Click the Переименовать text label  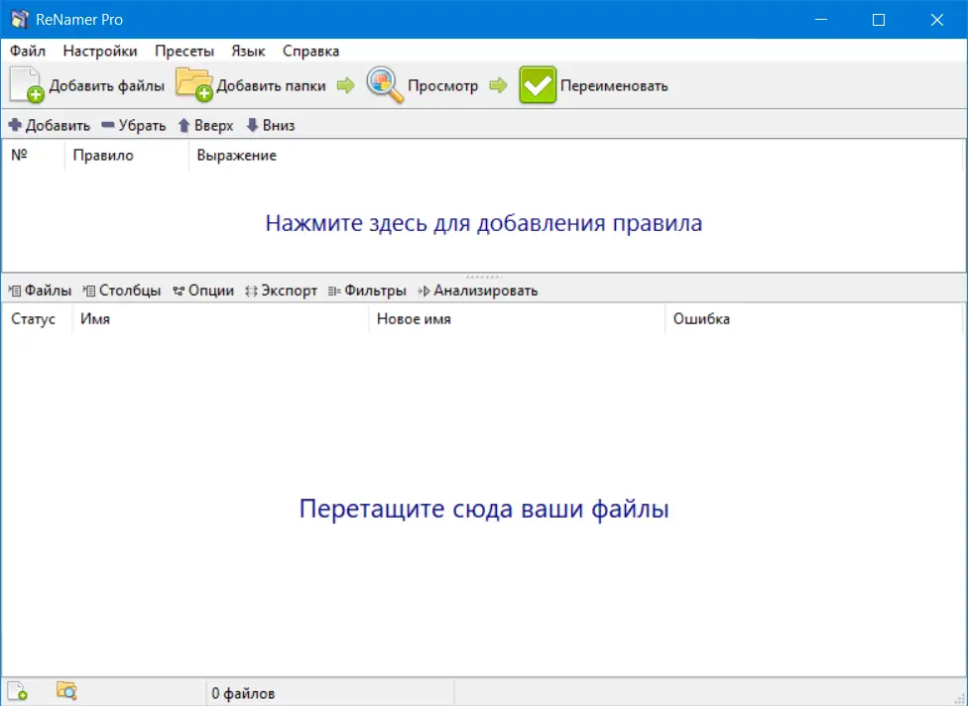(614, 86)
